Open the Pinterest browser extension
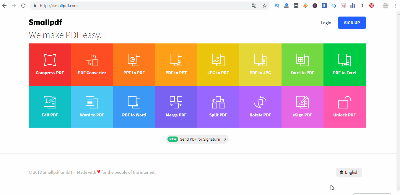The height and width of the screenshot is (195, 400). [371, 6]
